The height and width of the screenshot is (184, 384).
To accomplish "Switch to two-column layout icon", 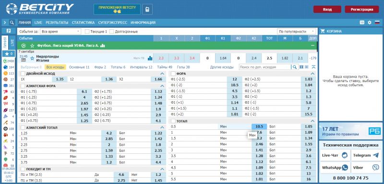I will (x=301, y=67).
